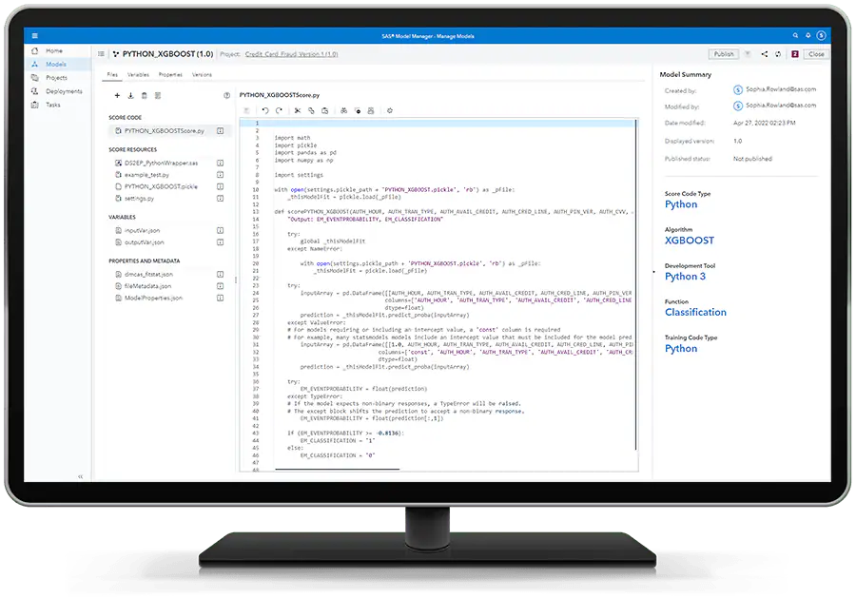Click action icon for DS2EP_PythonWrapper.sas row
This screenshot has height=598, width=856.
point(220,164)
